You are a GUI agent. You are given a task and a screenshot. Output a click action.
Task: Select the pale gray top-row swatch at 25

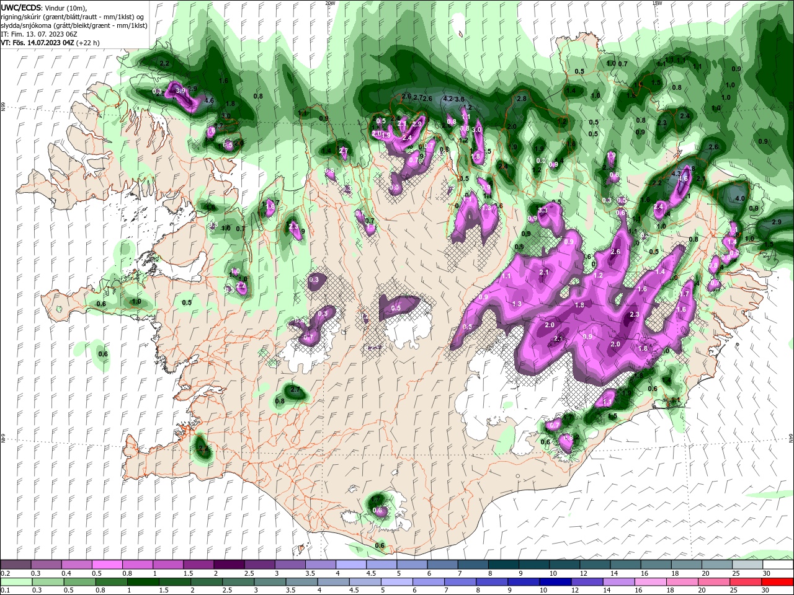pyautogui.click(x=747, y=565)
